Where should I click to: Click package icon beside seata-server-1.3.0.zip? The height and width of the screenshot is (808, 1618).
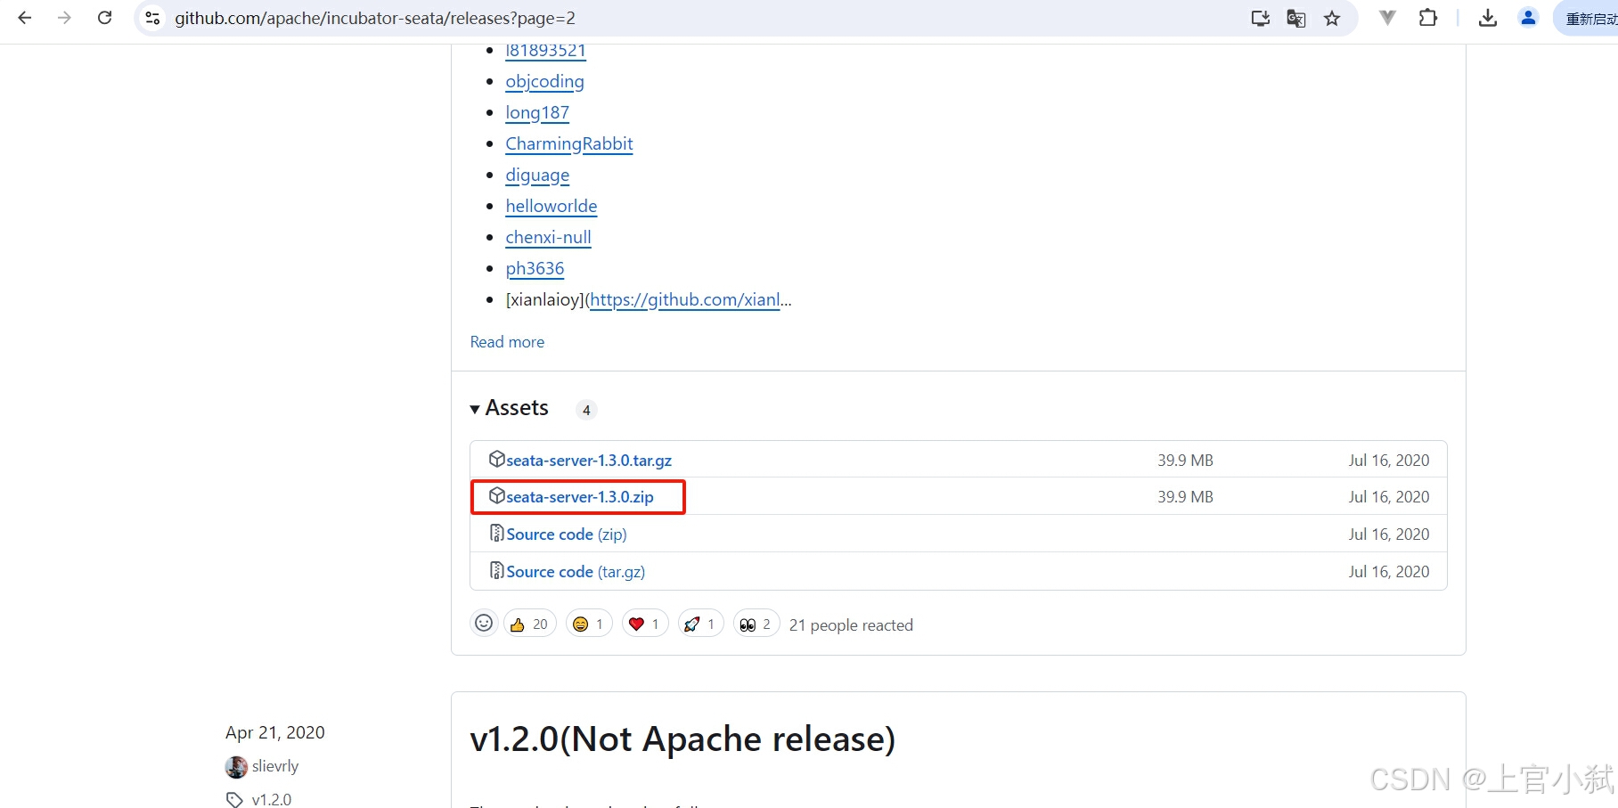(497, 495)
